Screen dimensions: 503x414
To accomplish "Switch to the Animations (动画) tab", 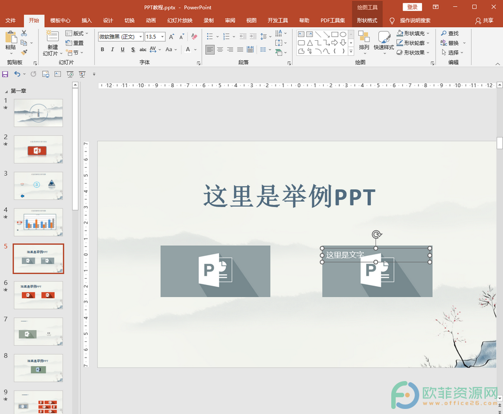I will tap(151, 21).
